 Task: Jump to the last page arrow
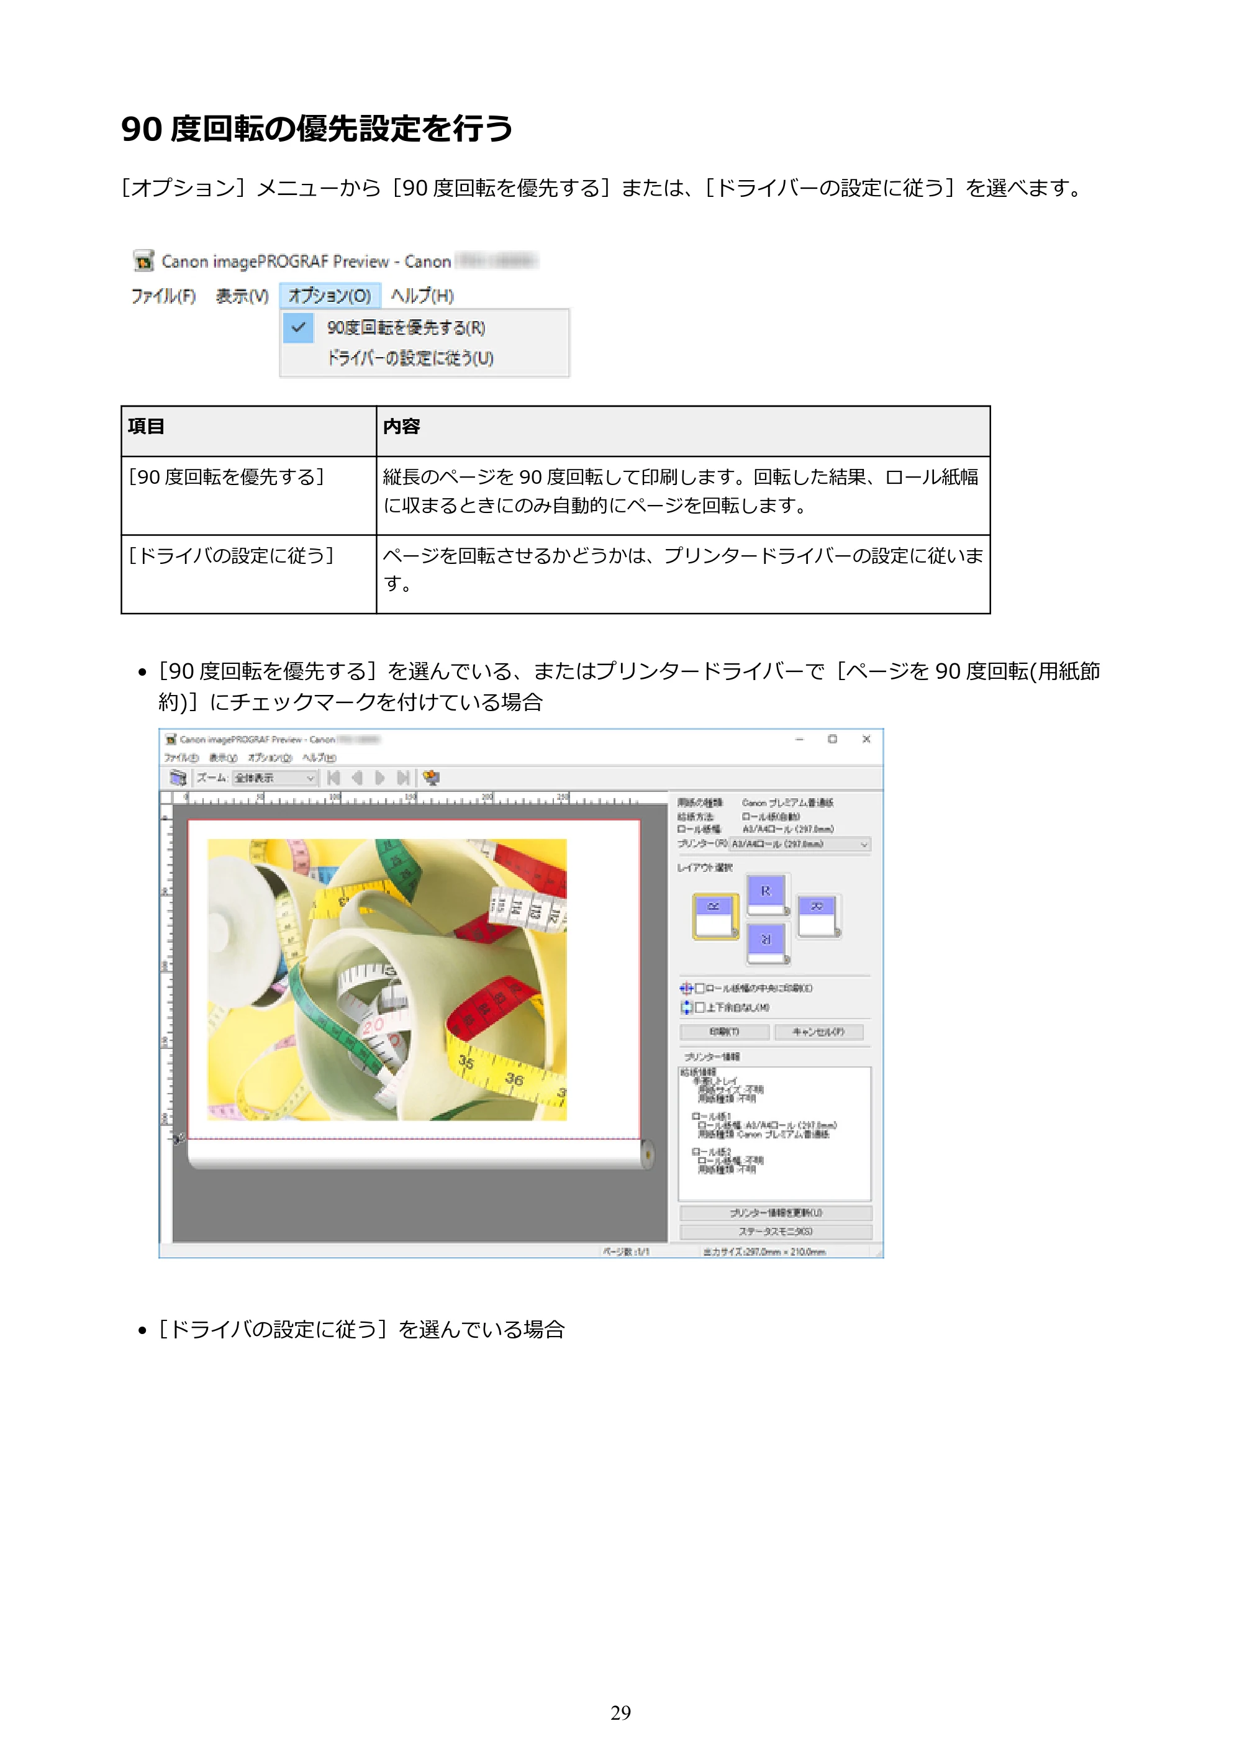403,778
